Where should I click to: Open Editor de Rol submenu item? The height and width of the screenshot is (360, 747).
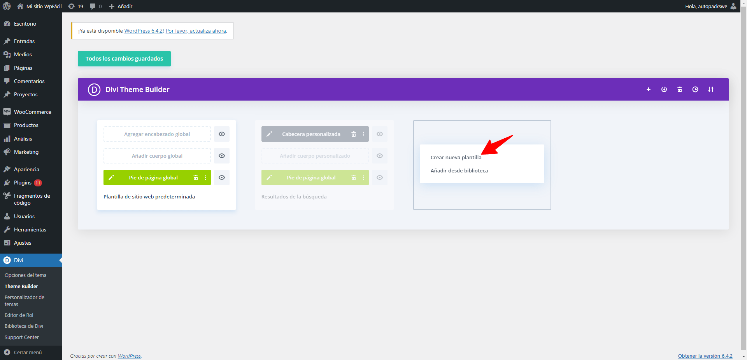[x=19, y=315]
